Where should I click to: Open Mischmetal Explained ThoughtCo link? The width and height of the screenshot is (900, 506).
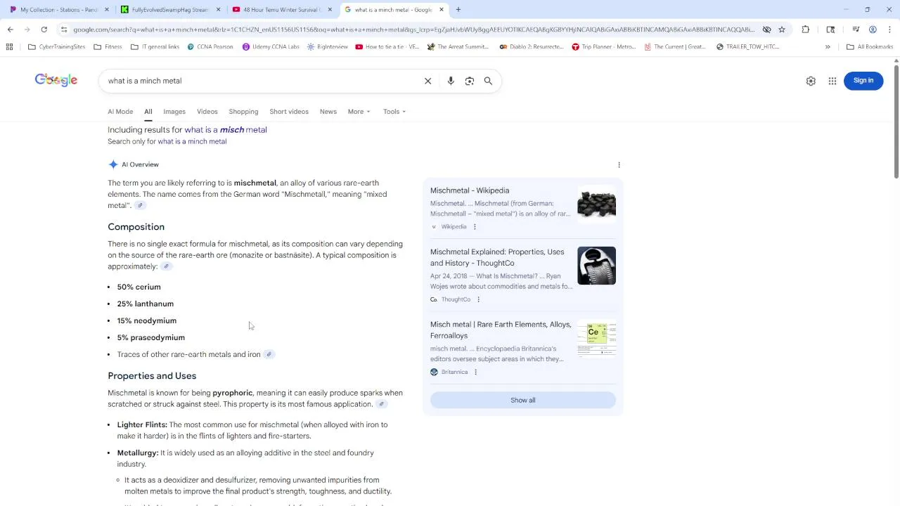(x=497, y=257)
